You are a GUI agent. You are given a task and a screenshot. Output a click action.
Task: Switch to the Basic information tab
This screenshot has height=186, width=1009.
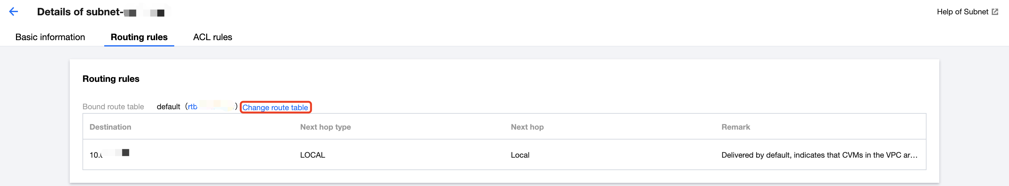pos(50,37)
